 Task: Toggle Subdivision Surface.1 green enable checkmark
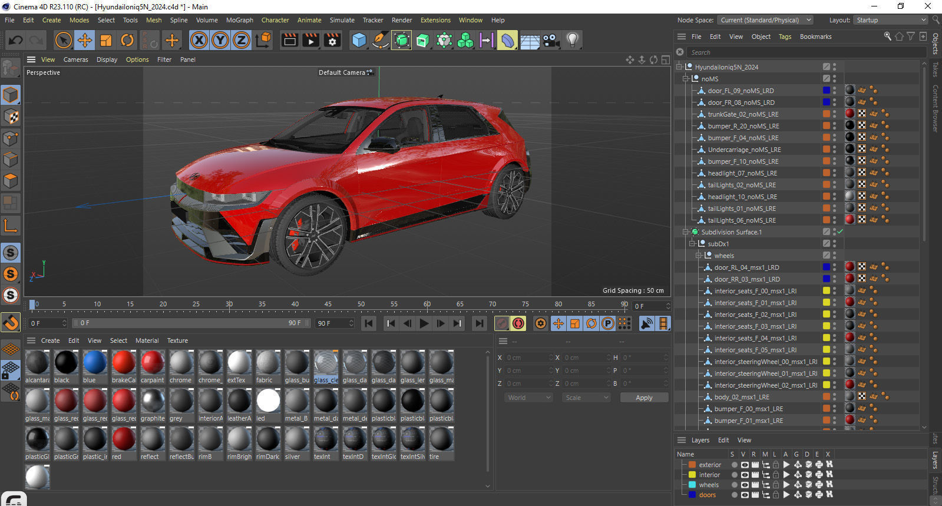pyautogui.click(x=840, y=232)
